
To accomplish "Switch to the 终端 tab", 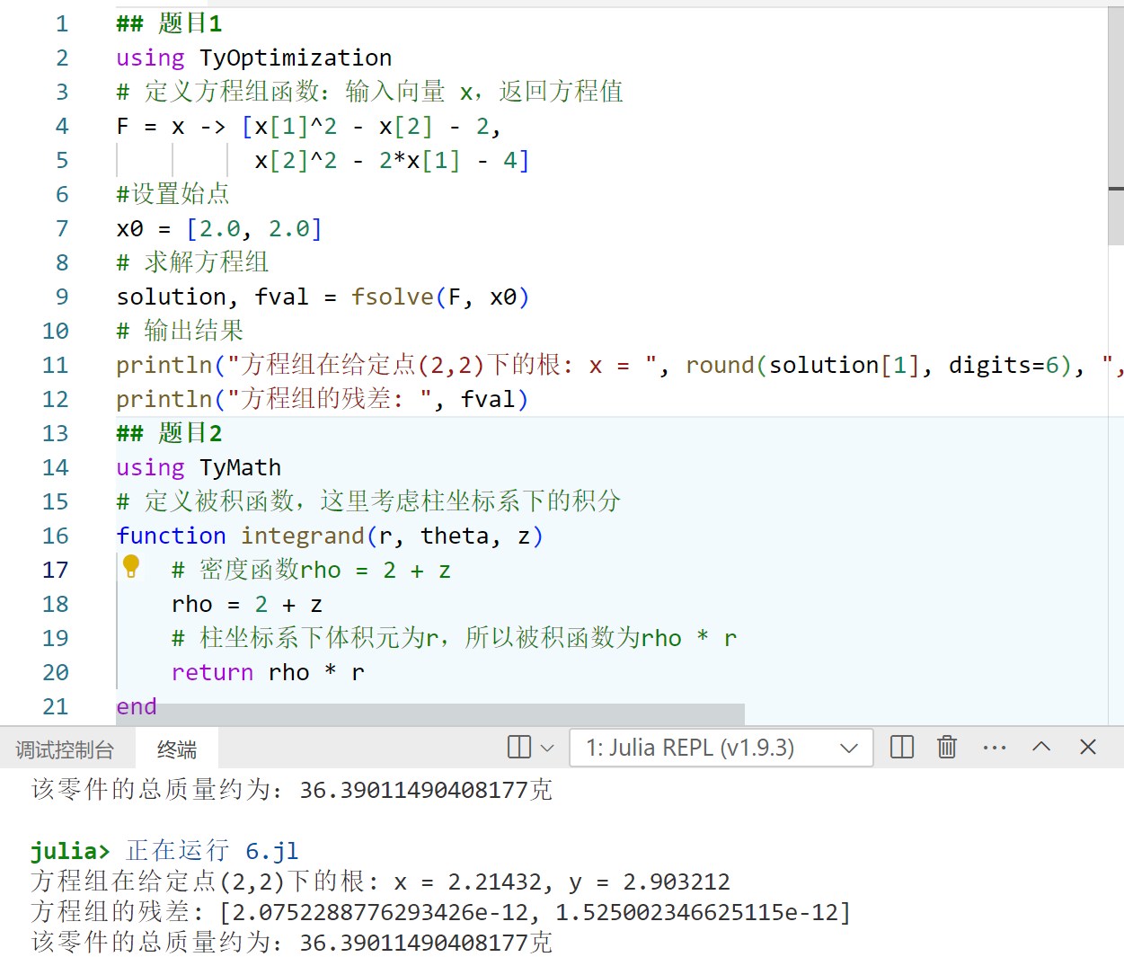I will coord(177,749).
